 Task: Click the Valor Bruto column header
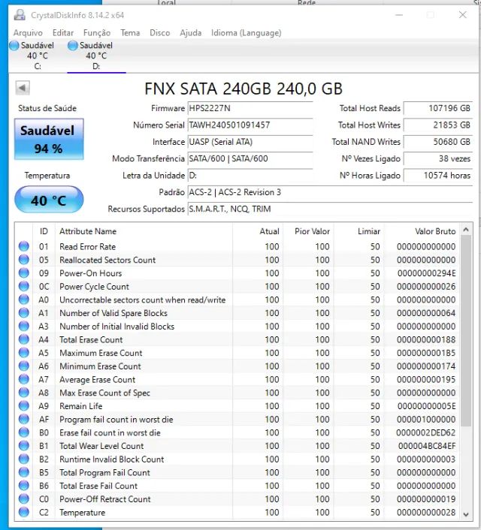(422, 231)
